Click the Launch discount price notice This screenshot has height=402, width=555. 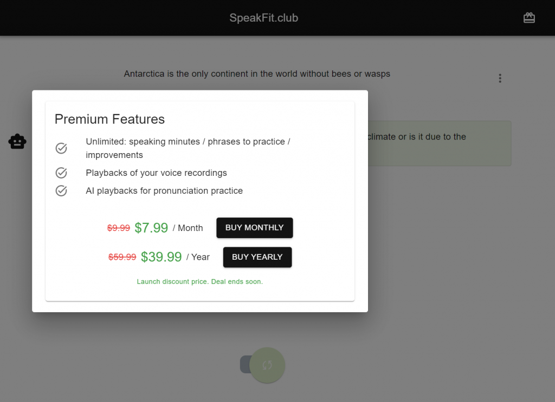click(x=199, y=282)
